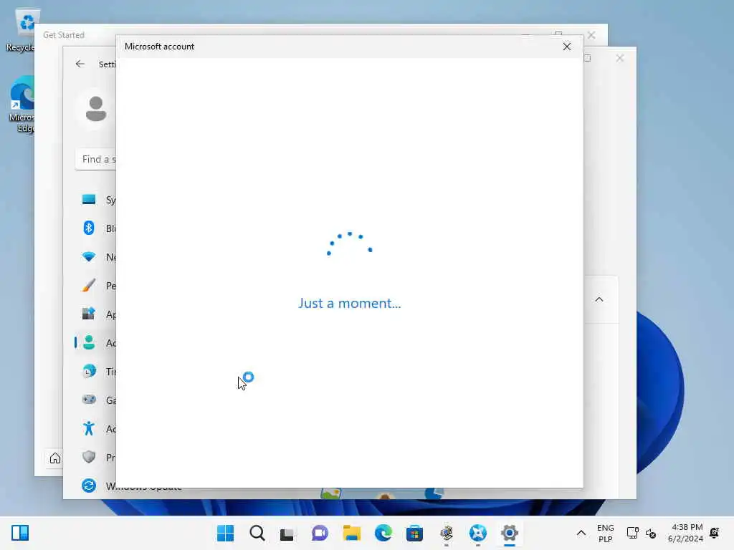Open the clock showing 4:38 PM
Screen dimensions: 734x550
[685, 533]
